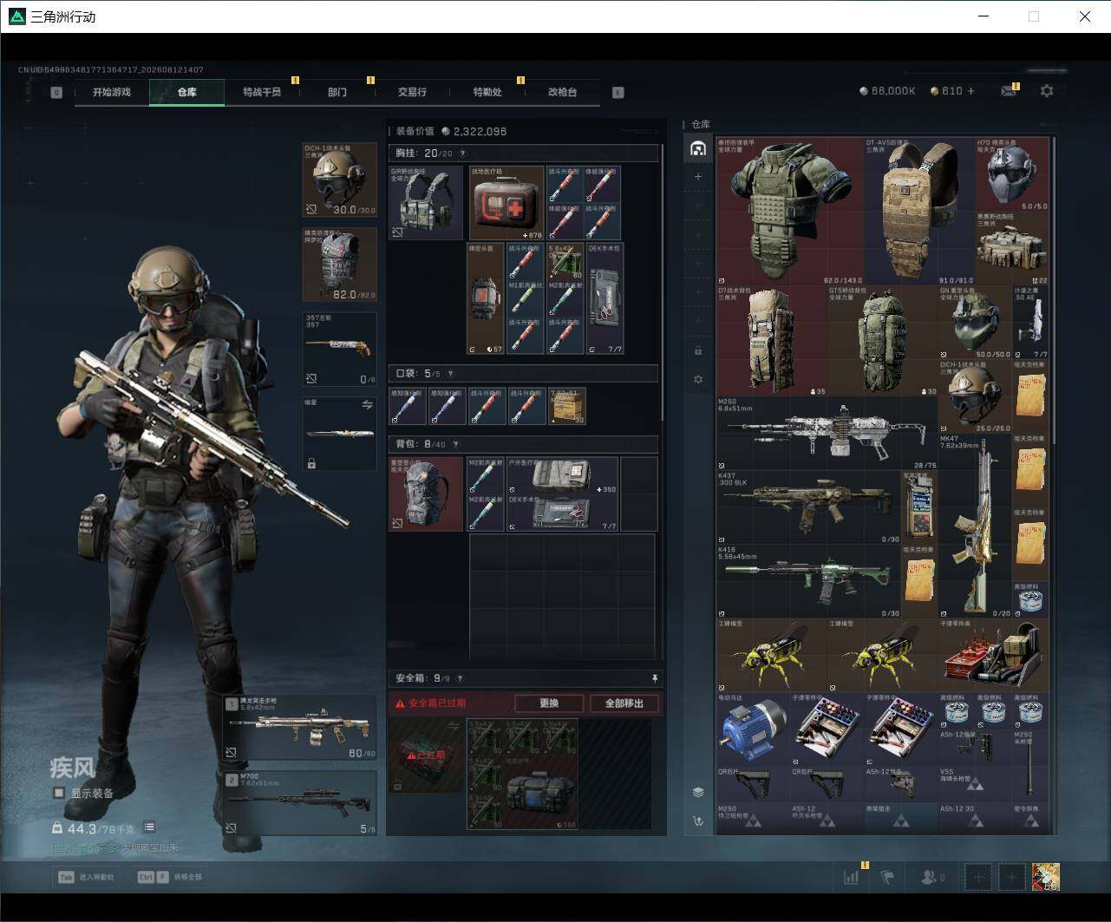Select the K416 rifle in the stash

pyautogui.click(x=808, y=581)
